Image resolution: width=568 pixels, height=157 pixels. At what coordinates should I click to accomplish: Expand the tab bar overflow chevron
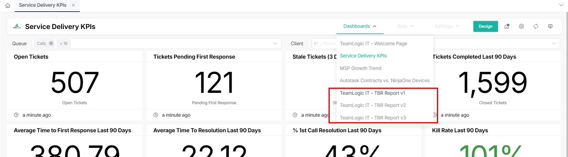561,5
